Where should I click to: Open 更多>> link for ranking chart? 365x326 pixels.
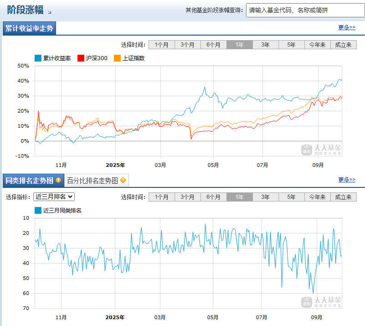click(x=347, y=180)
